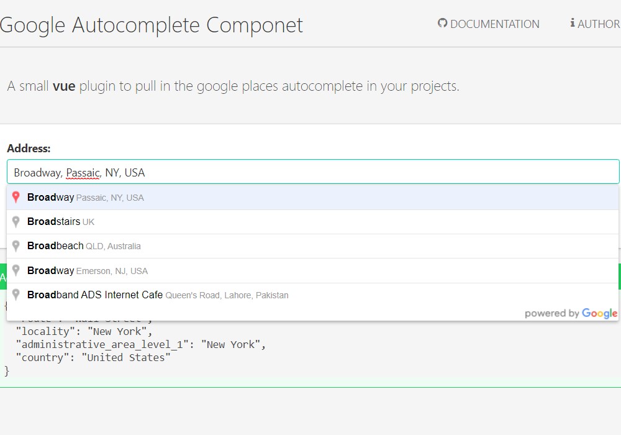Click the "administrative_area_level_1" line
This screenshot has width=621, height=435.
[x=140, y=344]
